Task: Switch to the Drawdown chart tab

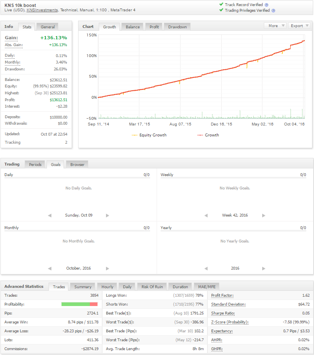Action: [177, 27]
